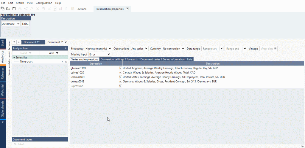This screenshot has height=148, width=305.
Task: Click the fx icon beside uslama0001
Action: pyautogui.click(x=120, y=77)
